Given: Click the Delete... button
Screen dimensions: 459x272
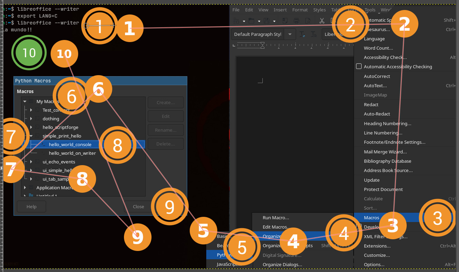Looking at the screenshot, I should 166,144.
